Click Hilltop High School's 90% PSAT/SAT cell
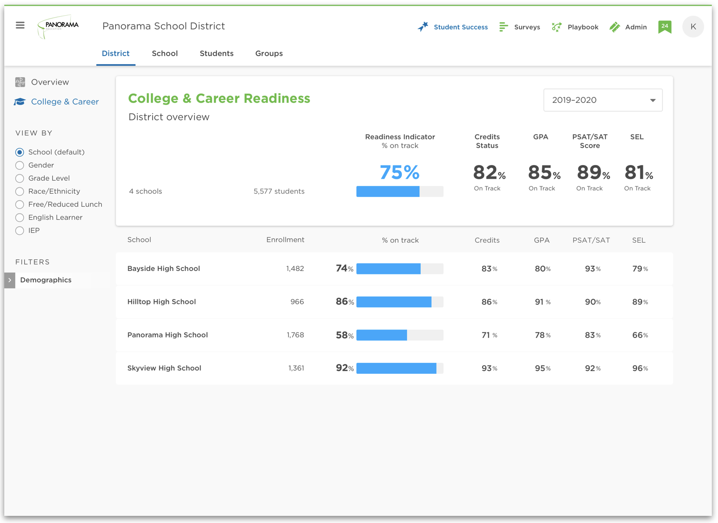Screen dimensions: 718x523 coord(592,302)
